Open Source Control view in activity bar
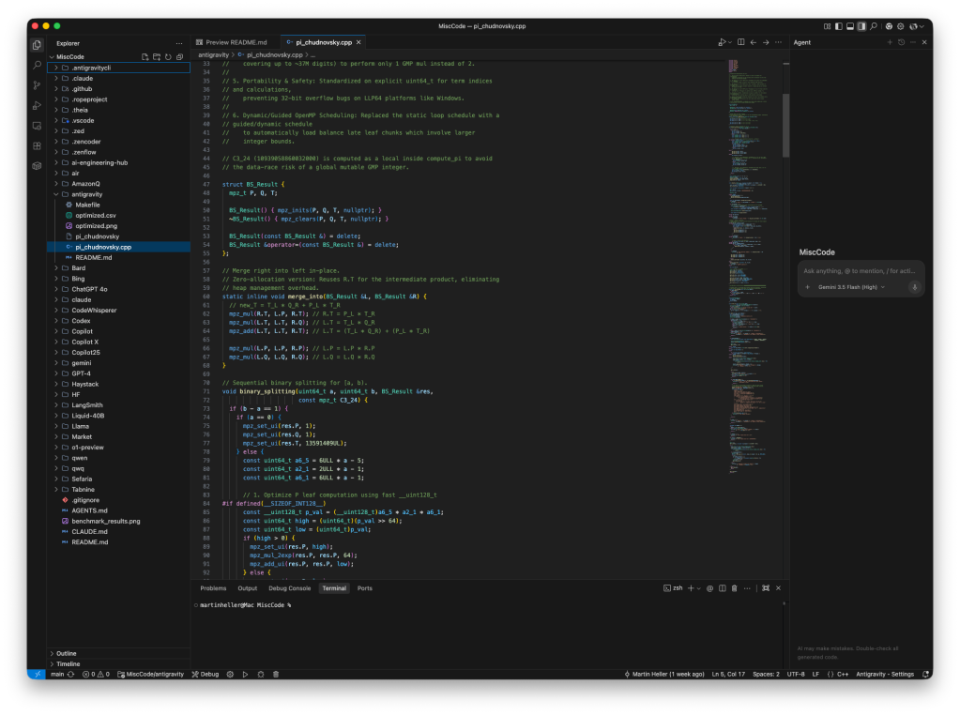Screen dimensions: 960x715 coord(37,85)
